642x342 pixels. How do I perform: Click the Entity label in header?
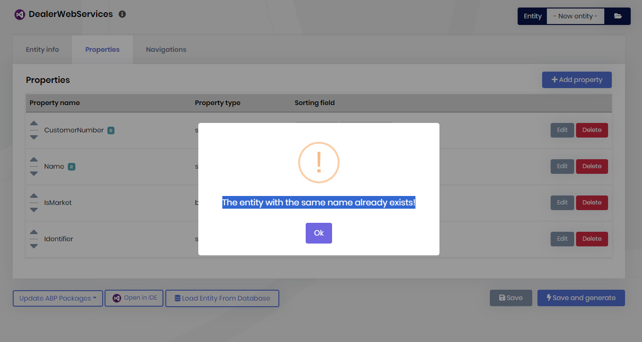click(533, 16)
